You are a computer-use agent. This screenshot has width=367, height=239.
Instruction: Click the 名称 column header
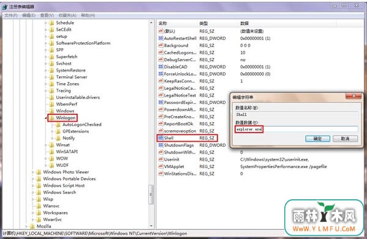click(x=177, y=24)
